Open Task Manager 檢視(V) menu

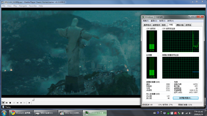click(162, 21)
